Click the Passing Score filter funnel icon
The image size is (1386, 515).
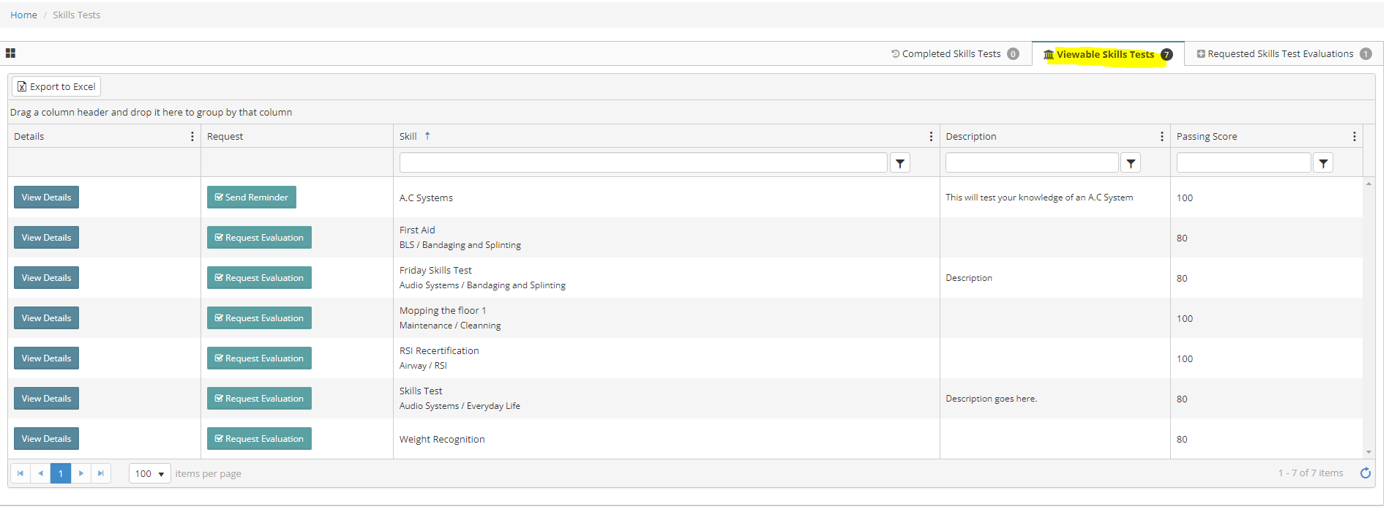[1323, 163]
